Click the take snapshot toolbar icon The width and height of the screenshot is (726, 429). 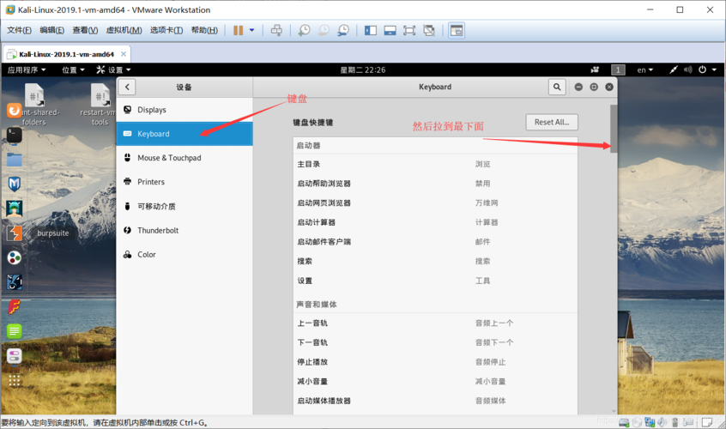tap(304, 31)
